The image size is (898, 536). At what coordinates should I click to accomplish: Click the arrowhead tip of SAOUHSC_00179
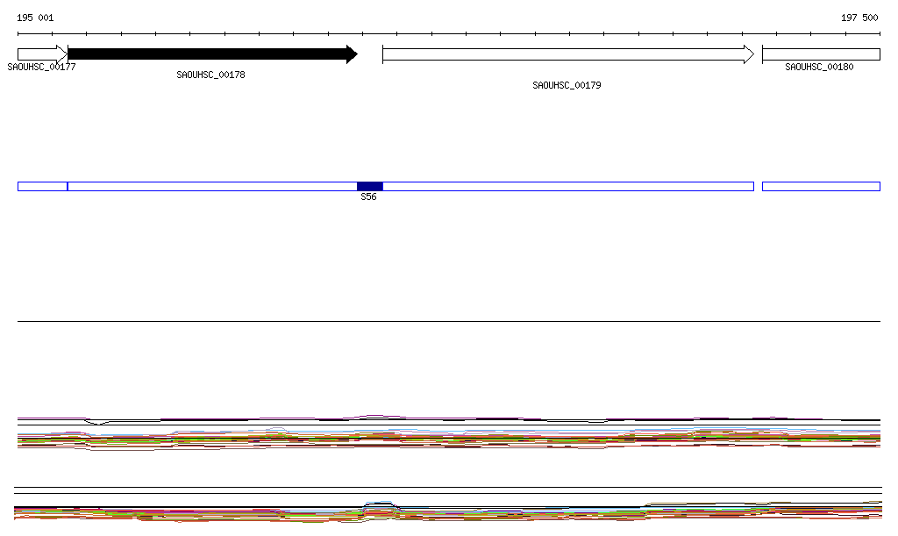(749, 54)
